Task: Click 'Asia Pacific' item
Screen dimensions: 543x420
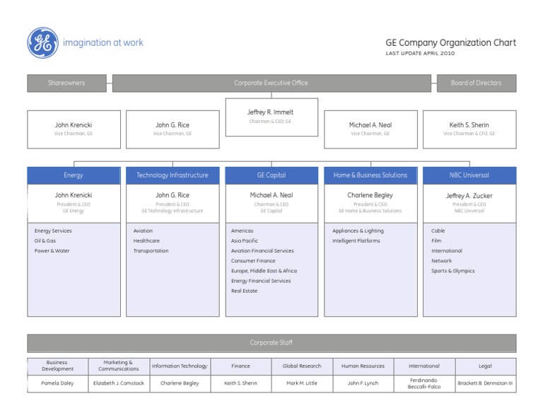Action: tap(245, 241)
